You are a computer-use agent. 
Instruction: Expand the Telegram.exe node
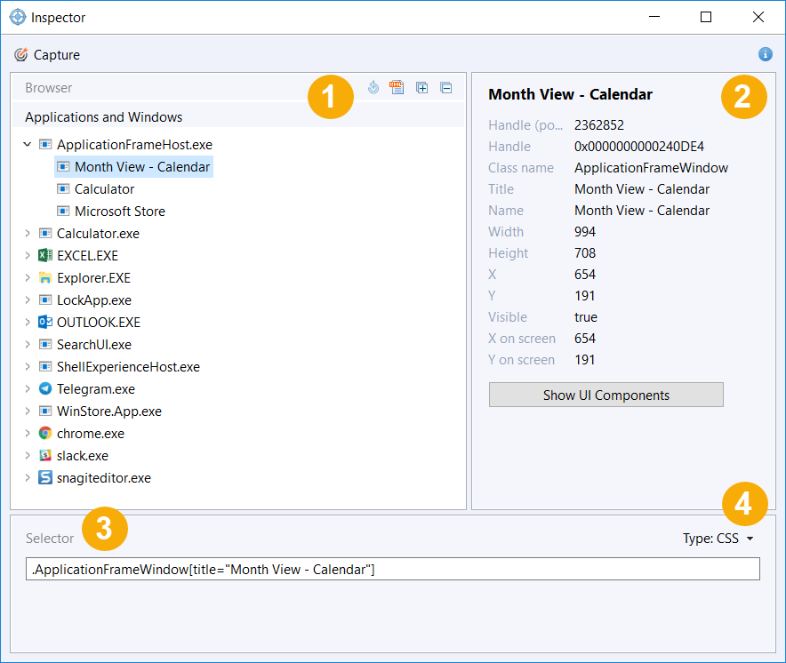pos(28,388)
